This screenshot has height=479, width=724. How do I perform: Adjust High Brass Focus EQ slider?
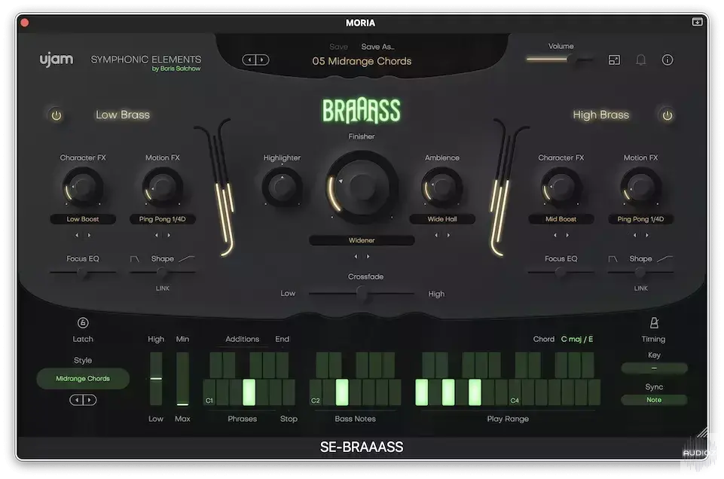(x=561, y=273)
